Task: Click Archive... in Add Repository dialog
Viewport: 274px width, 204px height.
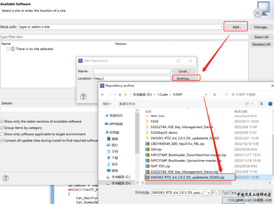Action: pyautogui.click(x=184, y=78)
